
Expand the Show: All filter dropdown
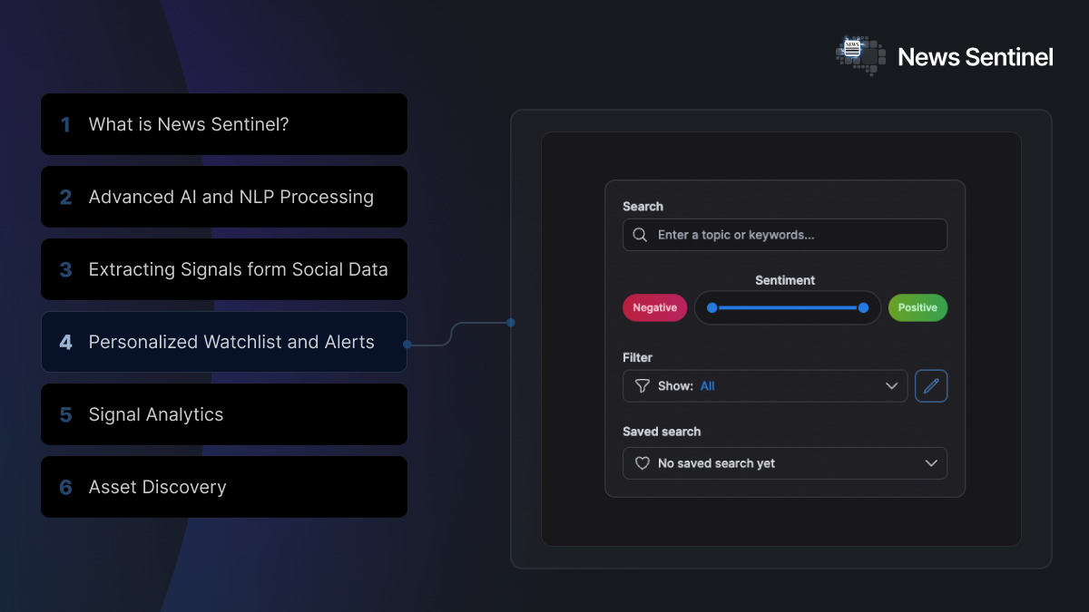click(x=765, y=386)
